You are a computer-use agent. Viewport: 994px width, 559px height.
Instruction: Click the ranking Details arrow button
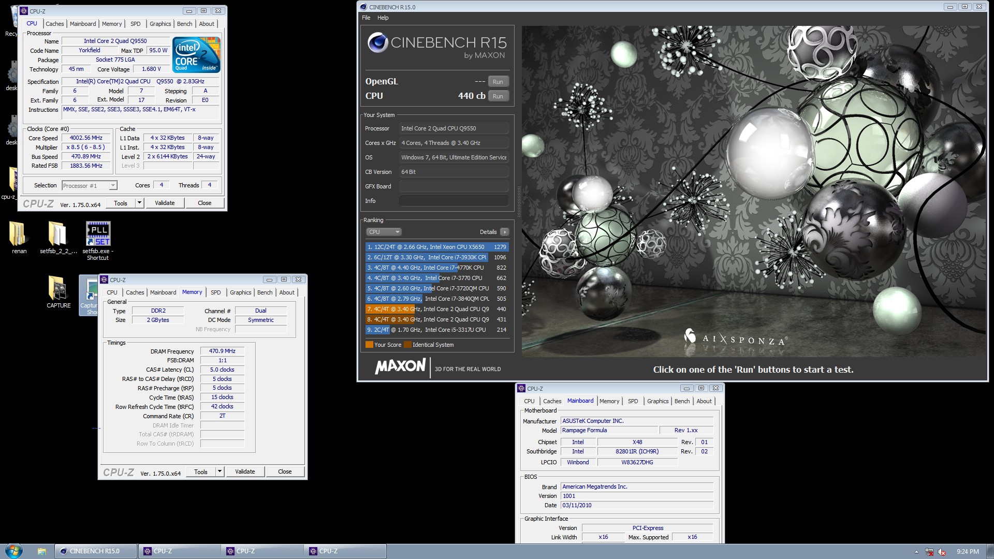pyautogui.click(x=505, y=232)
